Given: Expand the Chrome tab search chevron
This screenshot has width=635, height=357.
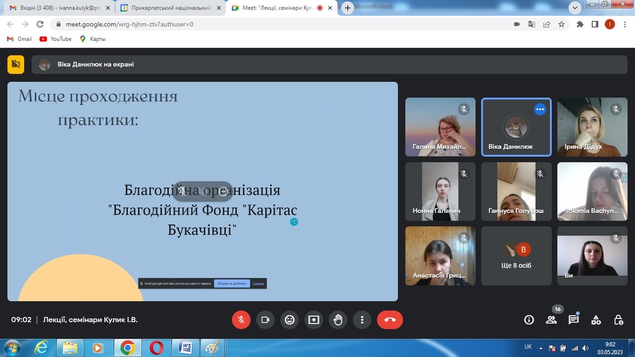Looking at the screenshot, I should pyautogui.click(x=575, y=8).
